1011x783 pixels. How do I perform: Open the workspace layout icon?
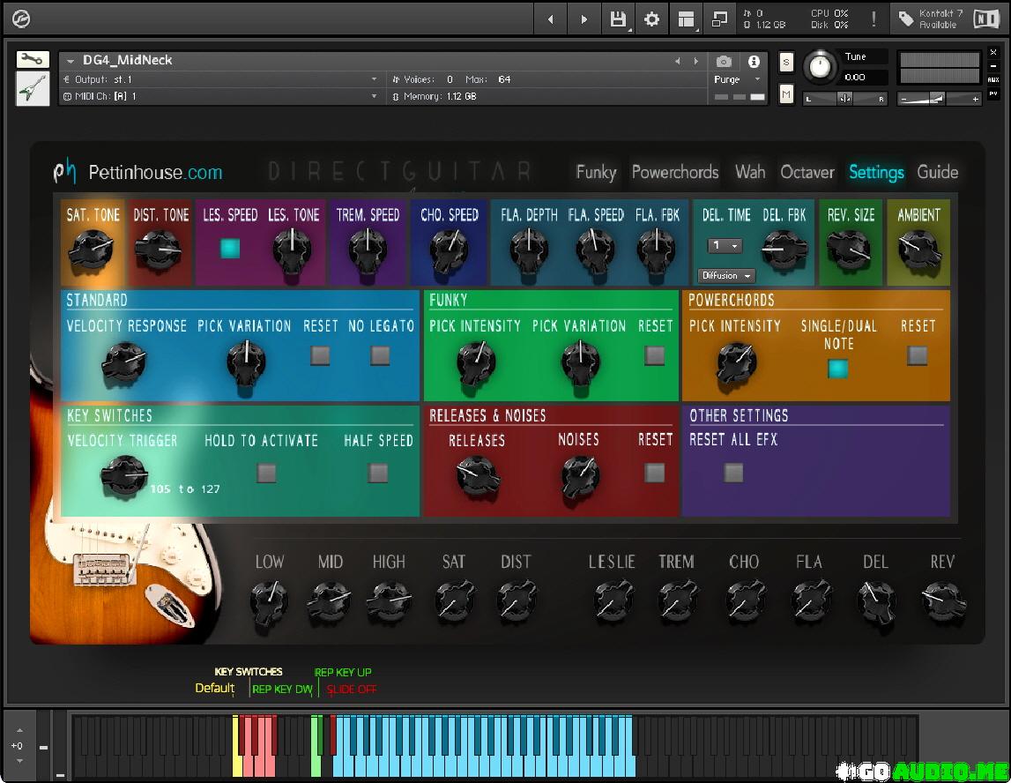[686, 19]
